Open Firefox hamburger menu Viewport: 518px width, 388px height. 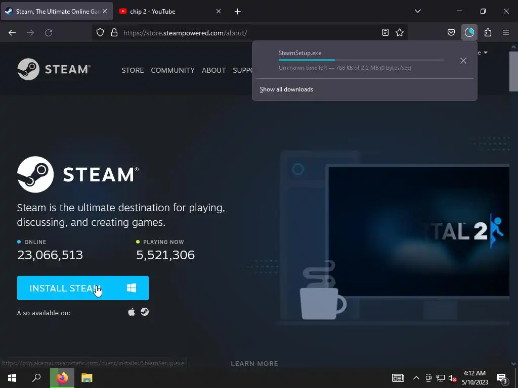tap(506, 32)
